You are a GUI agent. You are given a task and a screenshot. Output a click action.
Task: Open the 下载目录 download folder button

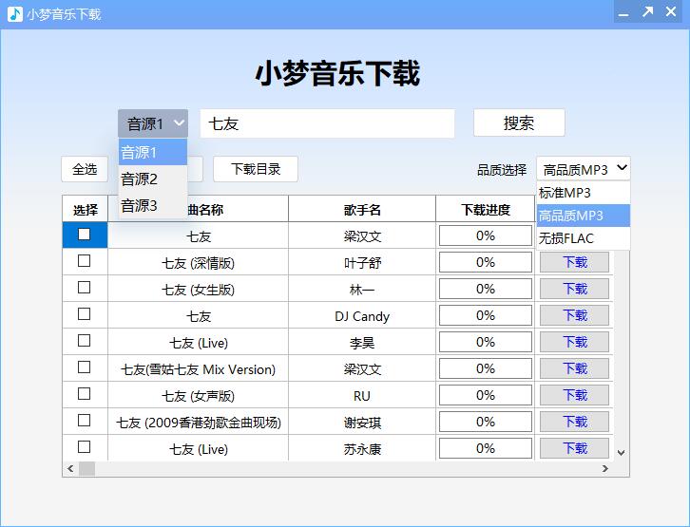pos(255,169)
